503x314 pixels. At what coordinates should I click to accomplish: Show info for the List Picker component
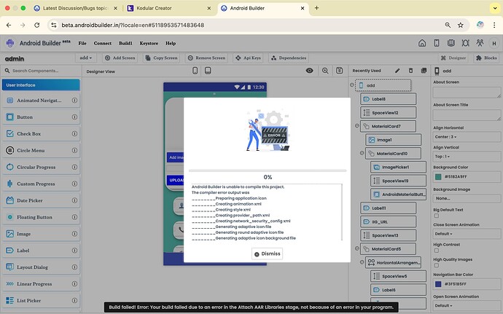tap(74, 301)
